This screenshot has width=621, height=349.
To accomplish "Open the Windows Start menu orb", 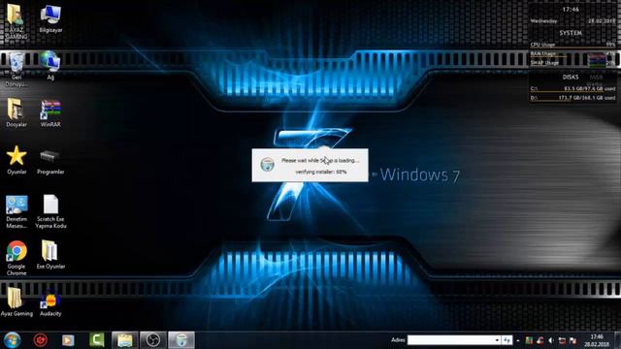I will click(13, 340).
